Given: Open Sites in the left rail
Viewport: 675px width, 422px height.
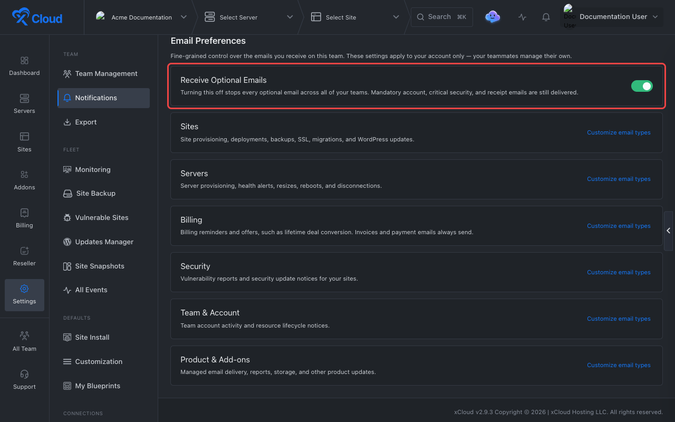Looking at the screenshot, I should [x=24, y=142].
